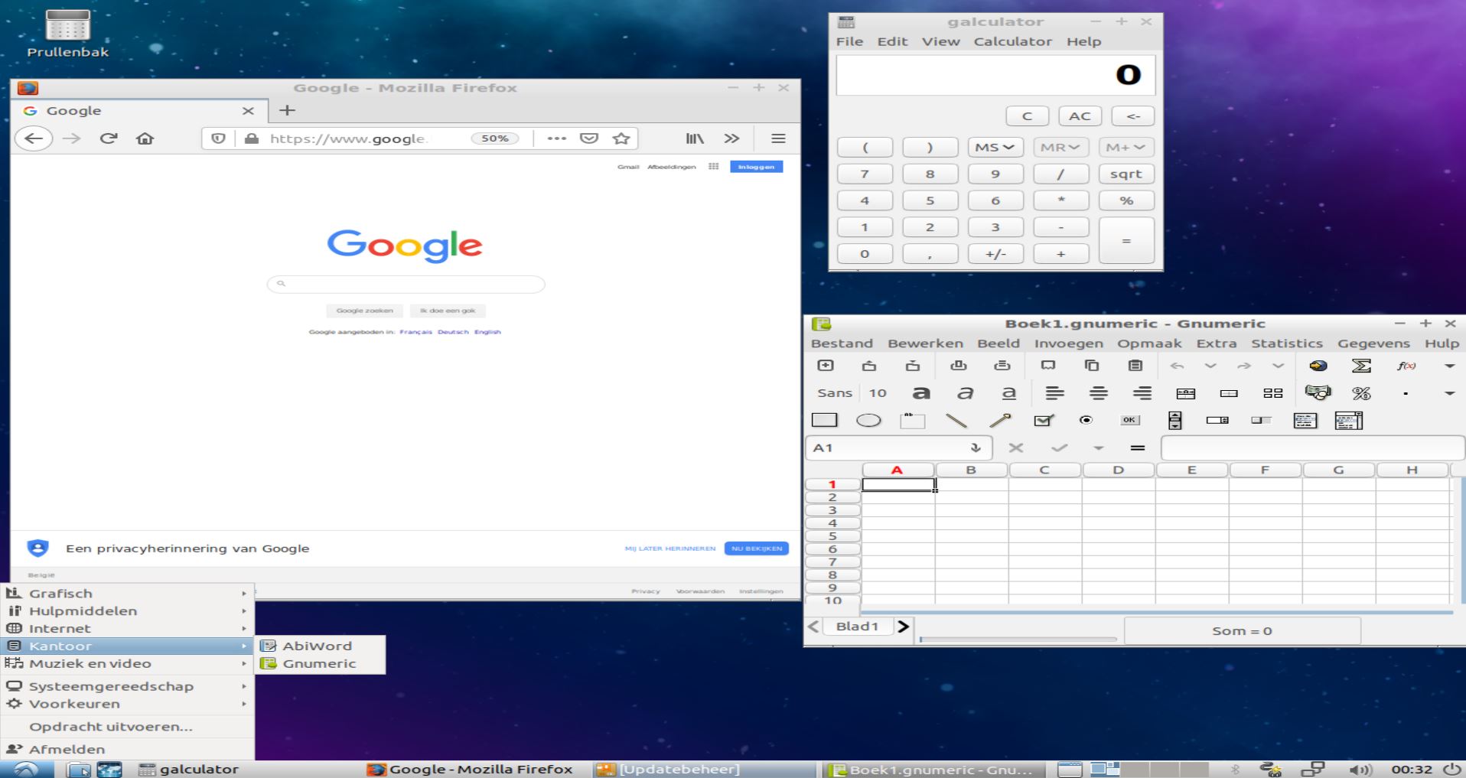1466x778 pixels.
Task: Click Gnumeric's print preview icon
Action: [x=1002, y=366]
